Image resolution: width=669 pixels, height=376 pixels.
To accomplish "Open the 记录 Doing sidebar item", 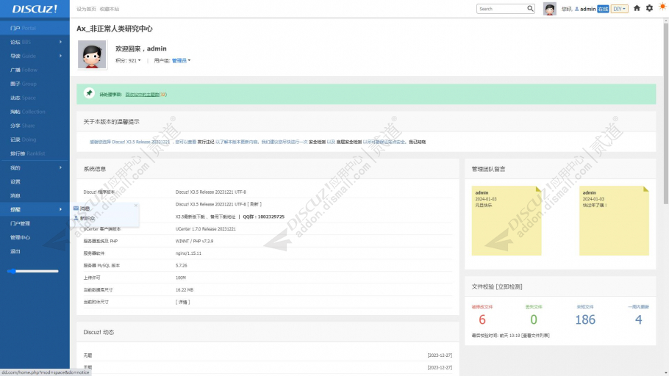I will click(35, 140).
